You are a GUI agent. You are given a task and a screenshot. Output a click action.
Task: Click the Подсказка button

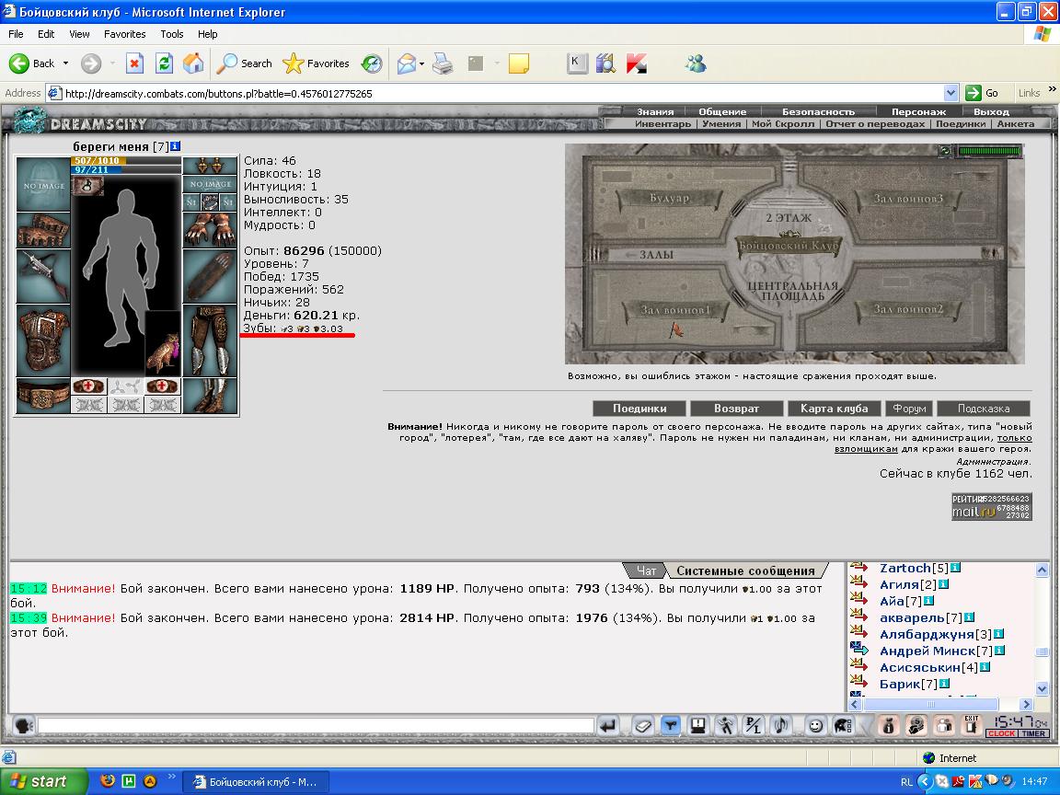[x=984, y=409]
